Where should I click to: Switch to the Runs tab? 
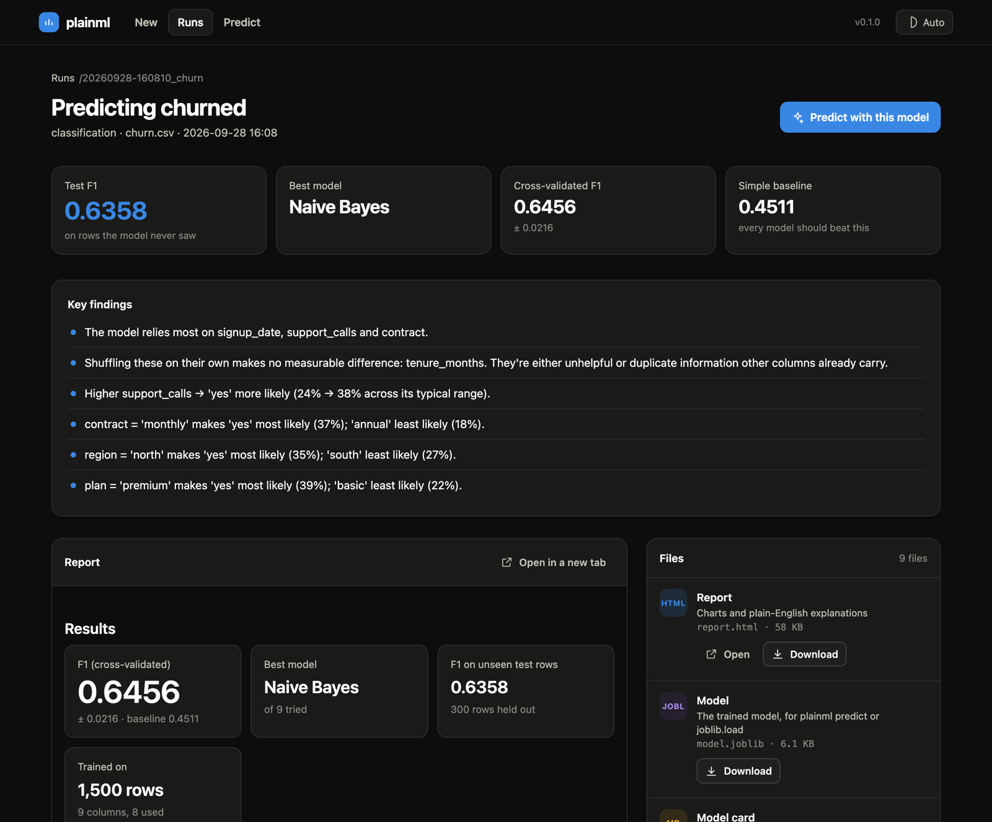[x=190, y=22]
